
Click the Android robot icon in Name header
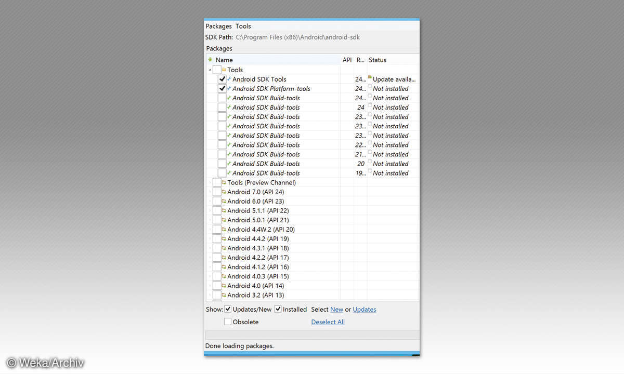211,60
